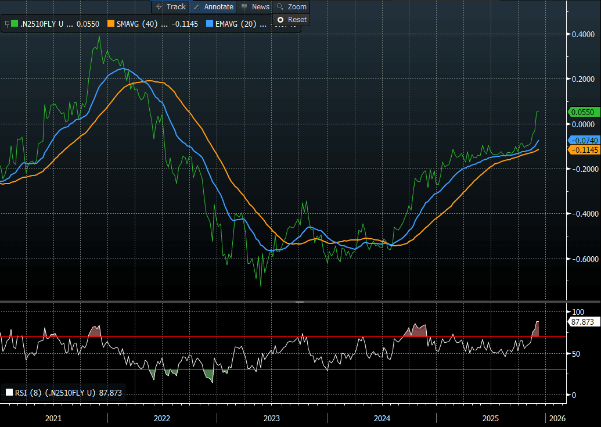Click the green .N2510FLY series swatch
This screenshot has width=601, height=427.
coord(15,24)
